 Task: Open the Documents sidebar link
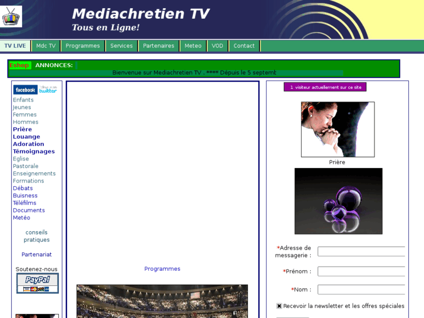click(29, 210)
